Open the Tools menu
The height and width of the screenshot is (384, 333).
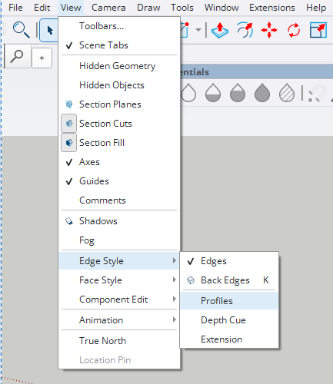pyautogui.click(x=182, y=8)
